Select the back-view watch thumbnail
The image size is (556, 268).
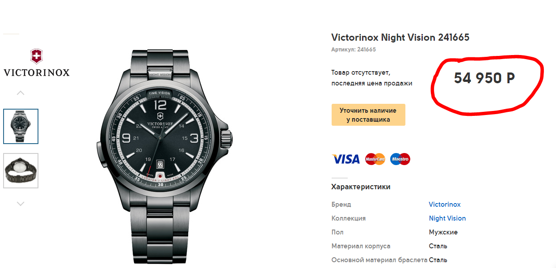21,170
